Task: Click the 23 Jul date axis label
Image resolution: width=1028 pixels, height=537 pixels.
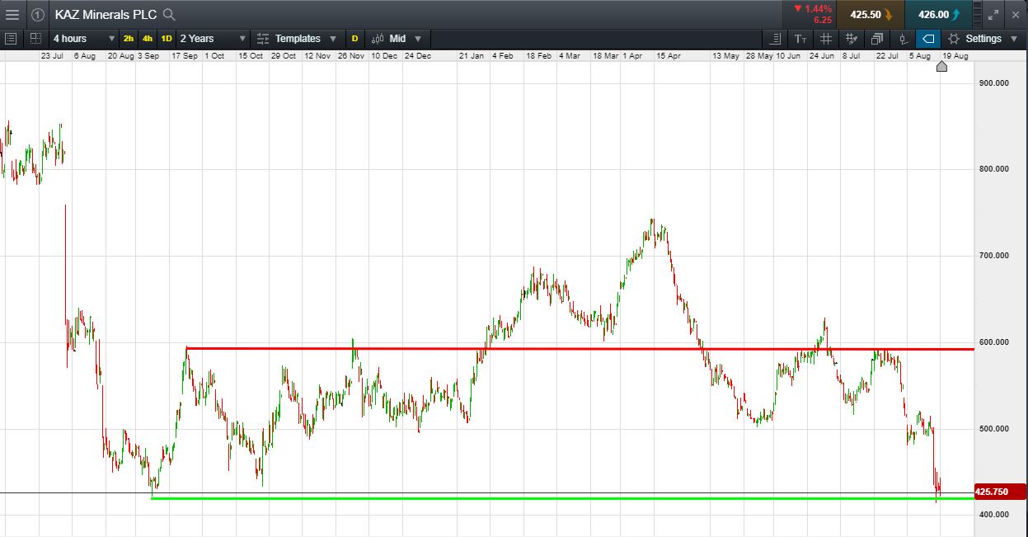Action: [x=52, y=55]
